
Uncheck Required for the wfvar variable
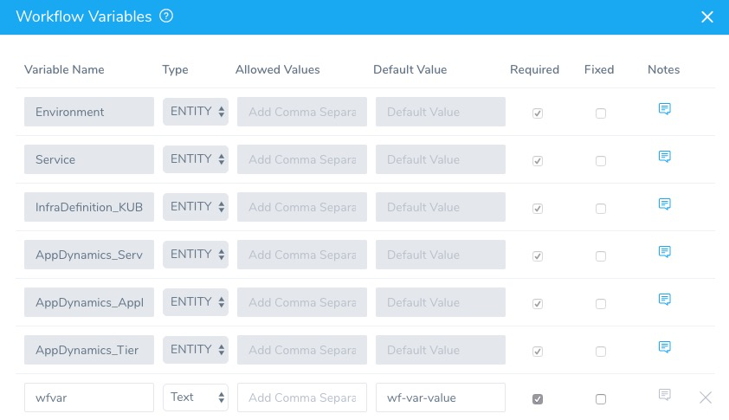538,399
